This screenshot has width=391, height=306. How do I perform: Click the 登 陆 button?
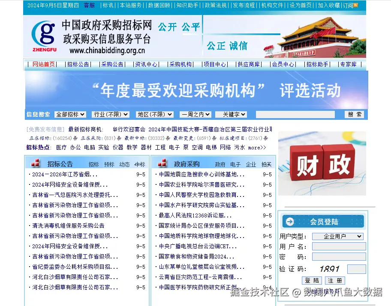pyautogui.click(x=312, y=280)
